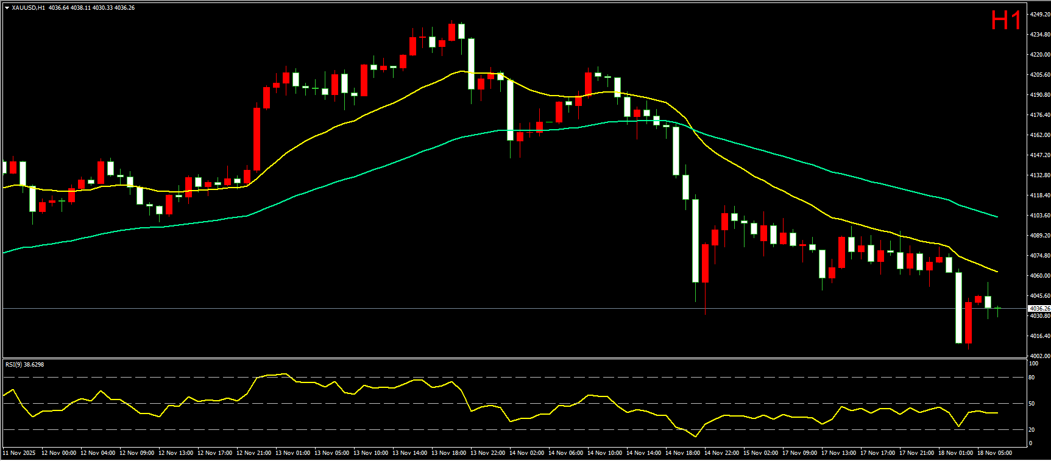Image resolution: width=1051 pixels, height=461 pixels.
Task: Click the 13 Nov 18:00 time label
Action: tap(448, 452)
